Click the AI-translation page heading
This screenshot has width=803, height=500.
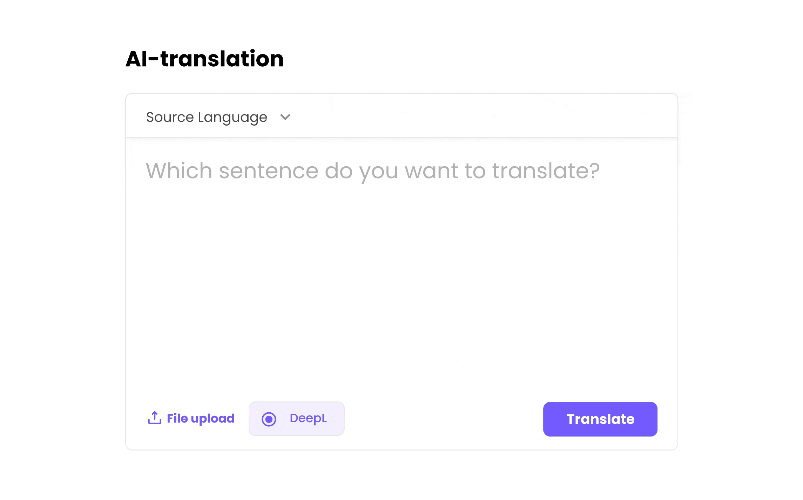(x=204, y=59)
